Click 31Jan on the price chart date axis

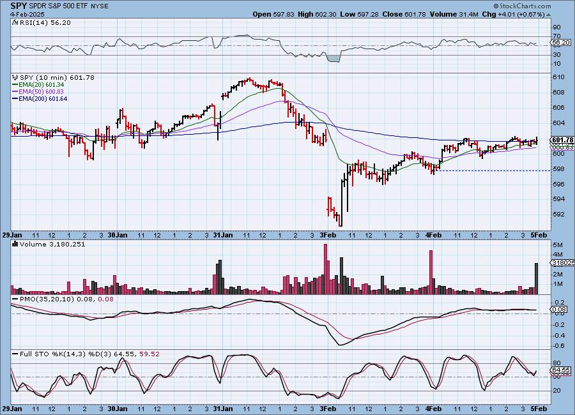222,235
